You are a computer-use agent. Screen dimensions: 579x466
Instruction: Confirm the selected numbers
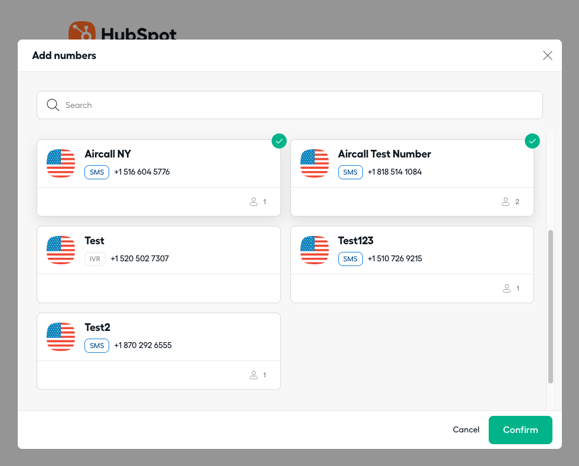click(x=521, y=430)
